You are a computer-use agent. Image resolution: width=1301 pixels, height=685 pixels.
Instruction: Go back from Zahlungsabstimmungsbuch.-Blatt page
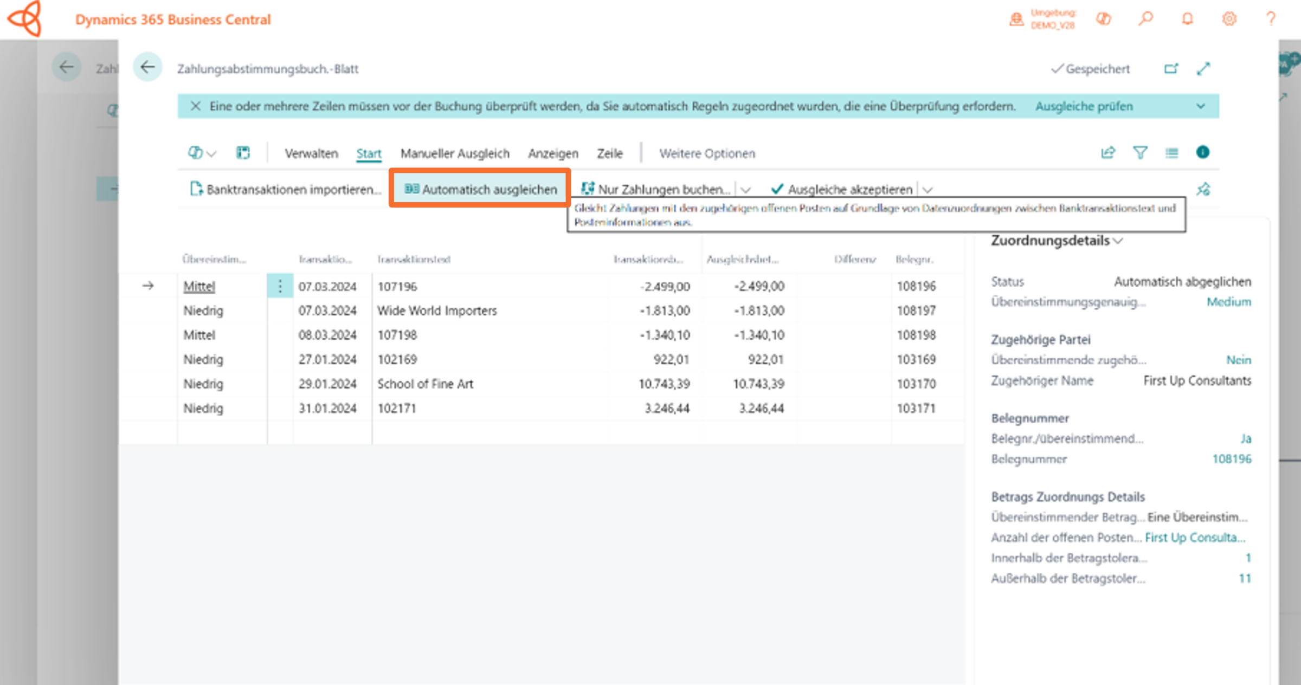tap(147, 67)
